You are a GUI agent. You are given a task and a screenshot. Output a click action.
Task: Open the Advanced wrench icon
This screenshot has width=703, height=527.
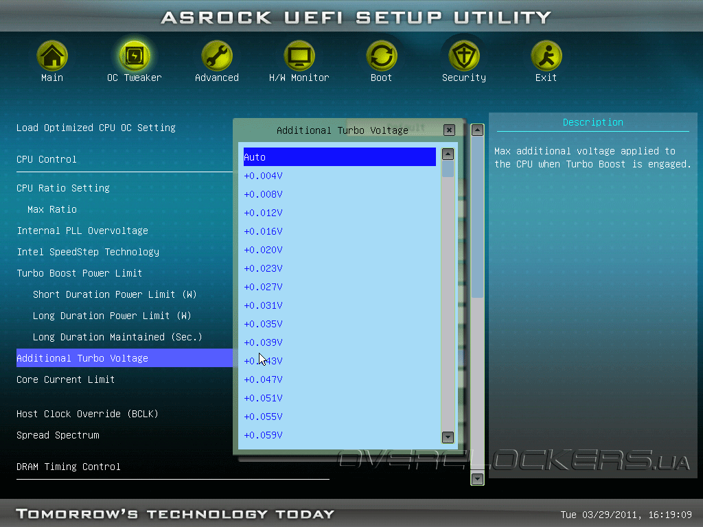click(216, 56)
